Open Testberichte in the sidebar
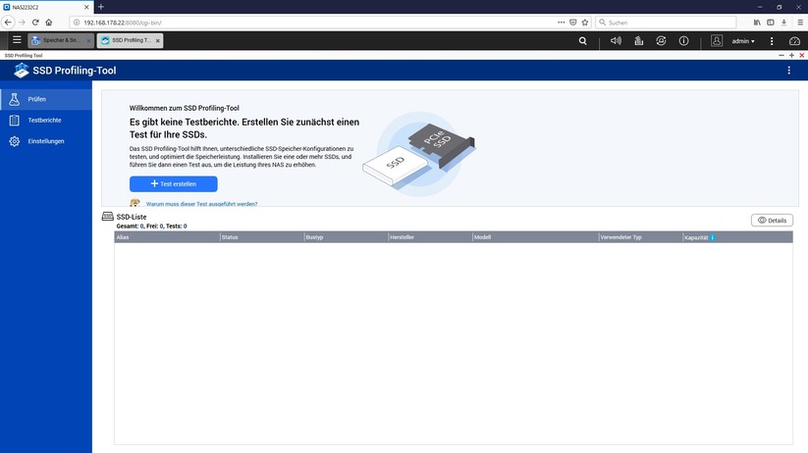This screenshot has height=453, width=808. 46,120
